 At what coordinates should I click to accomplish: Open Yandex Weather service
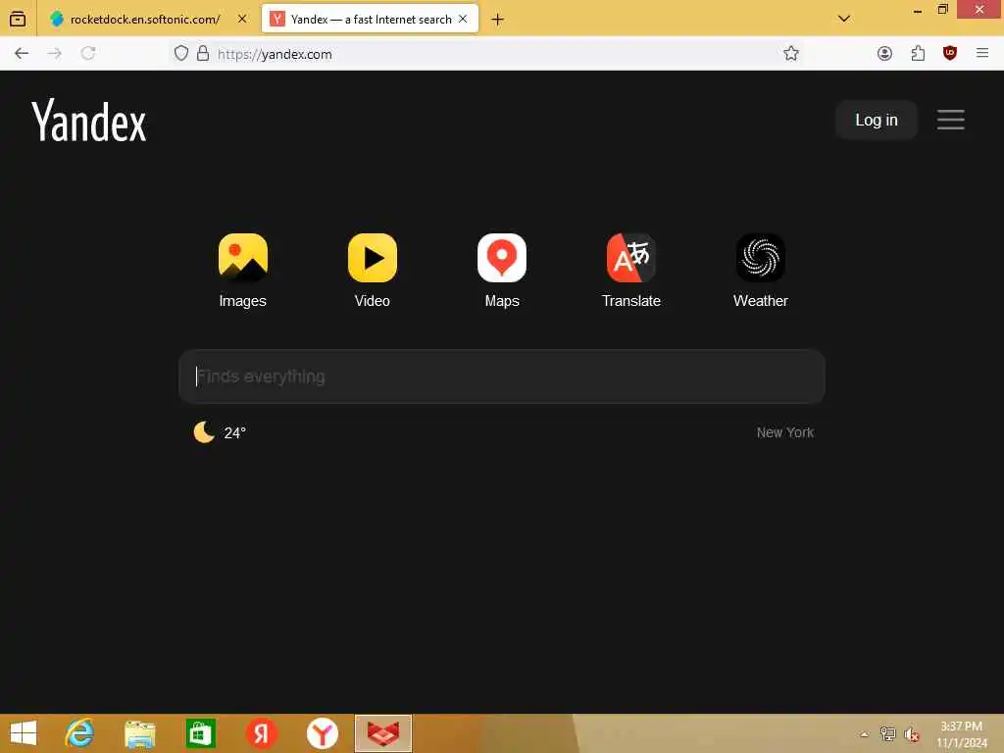(761, 270)
